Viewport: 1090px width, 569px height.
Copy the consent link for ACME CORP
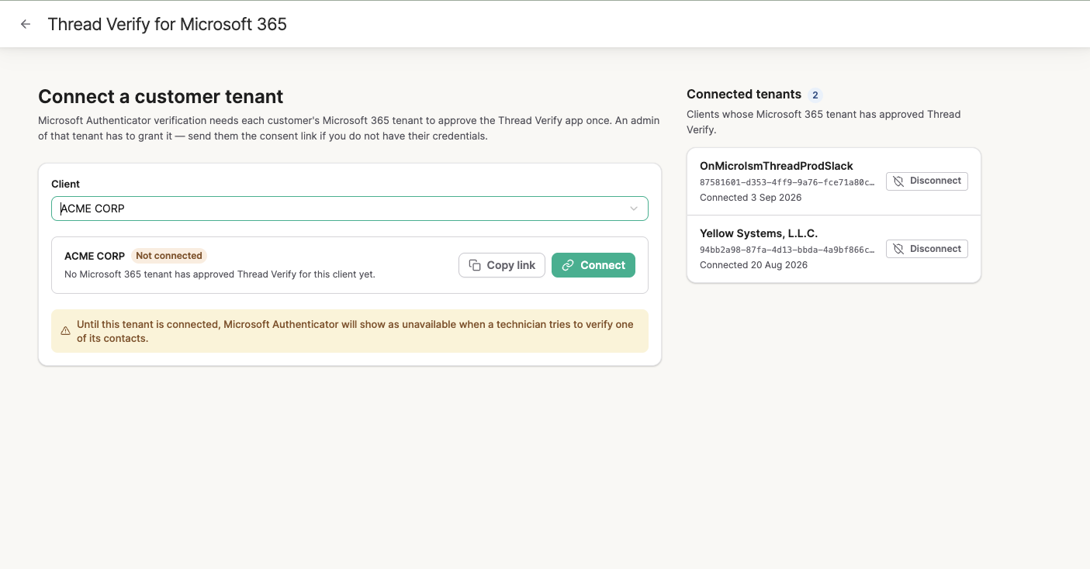pos(502,265)
